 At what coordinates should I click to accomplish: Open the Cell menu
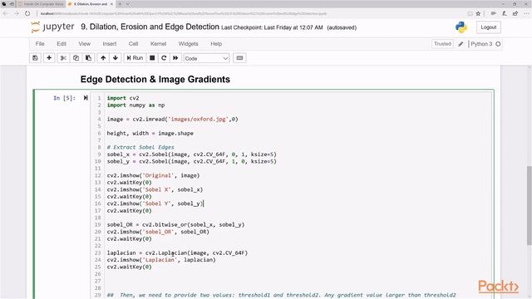pos(133,44)
